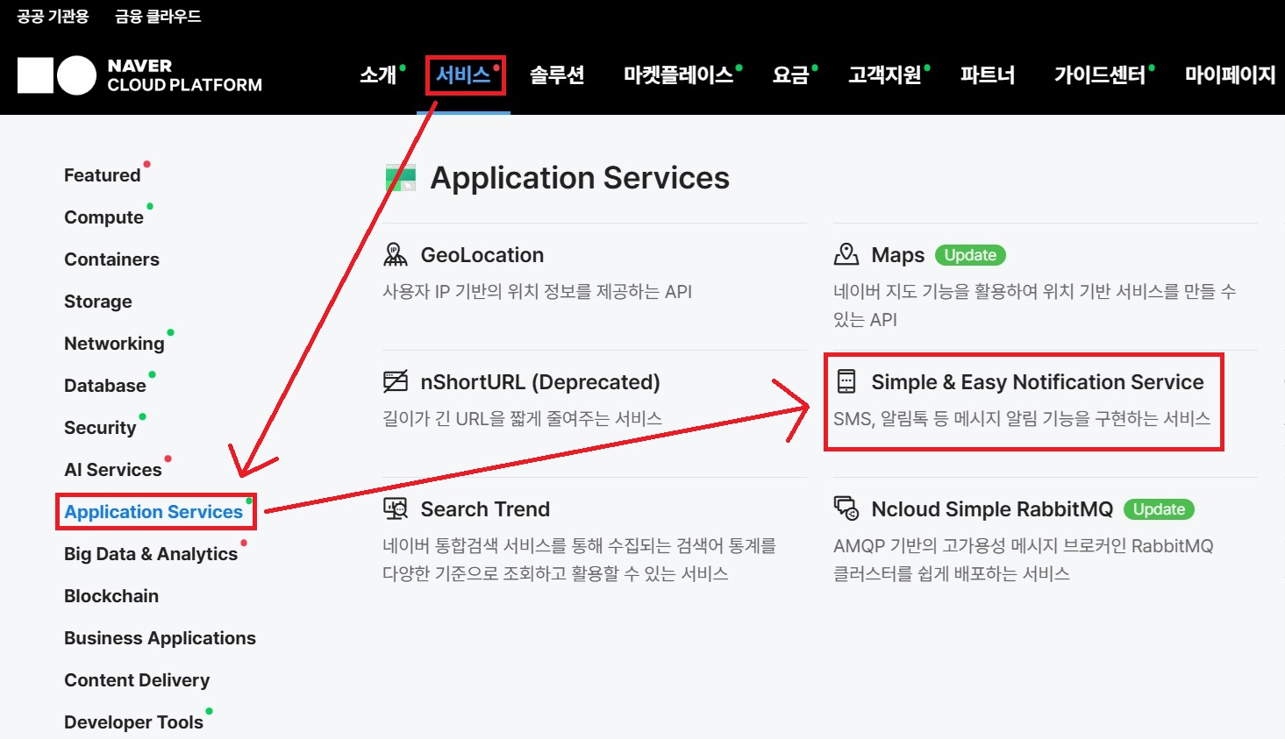Select Developer Tools category

pyautogui.click(x=133, y=722)
